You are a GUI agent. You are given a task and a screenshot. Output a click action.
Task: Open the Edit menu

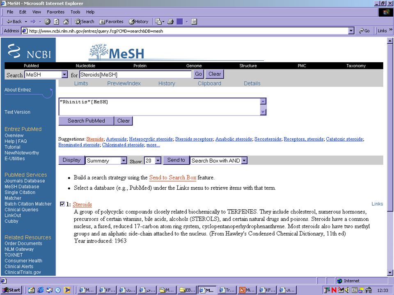pos(23,12)
